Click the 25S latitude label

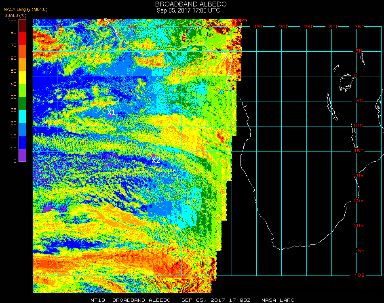click(x=359, y=201)
